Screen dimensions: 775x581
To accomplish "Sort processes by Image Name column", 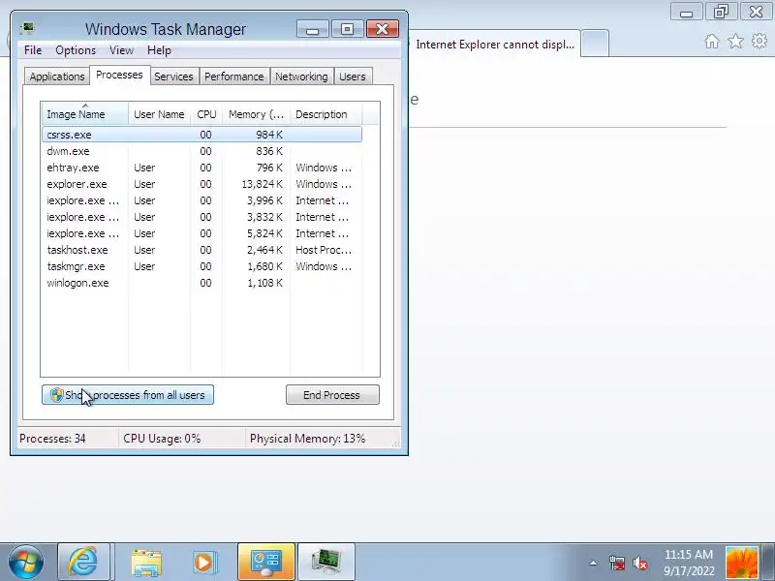I will click(x=85, y=114).
